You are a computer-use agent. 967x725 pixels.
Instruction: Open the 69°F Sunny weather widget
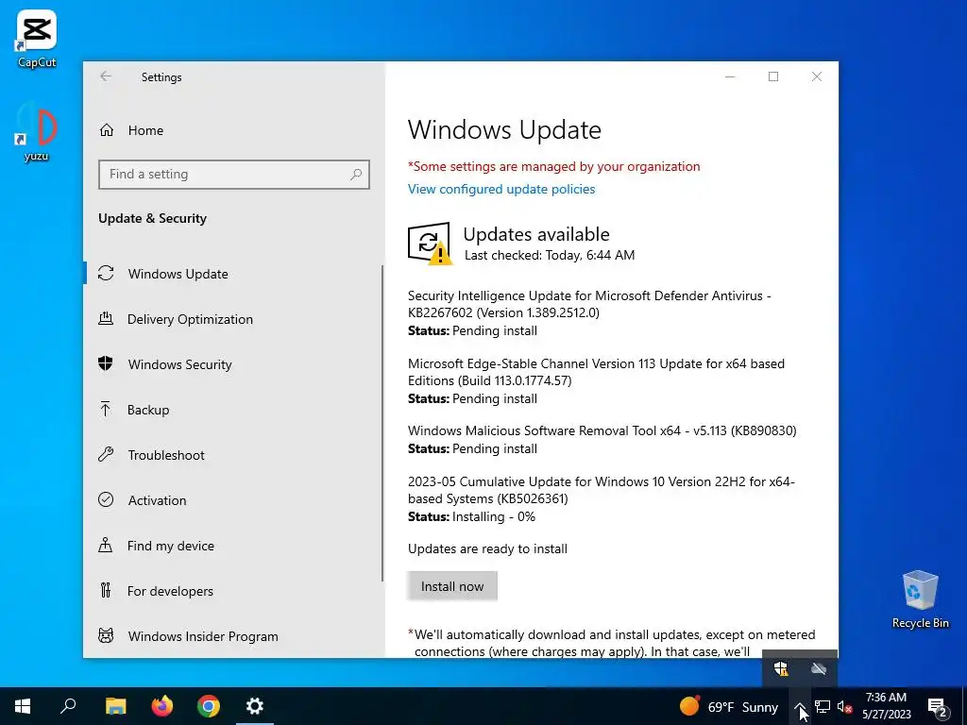(728, 706)
